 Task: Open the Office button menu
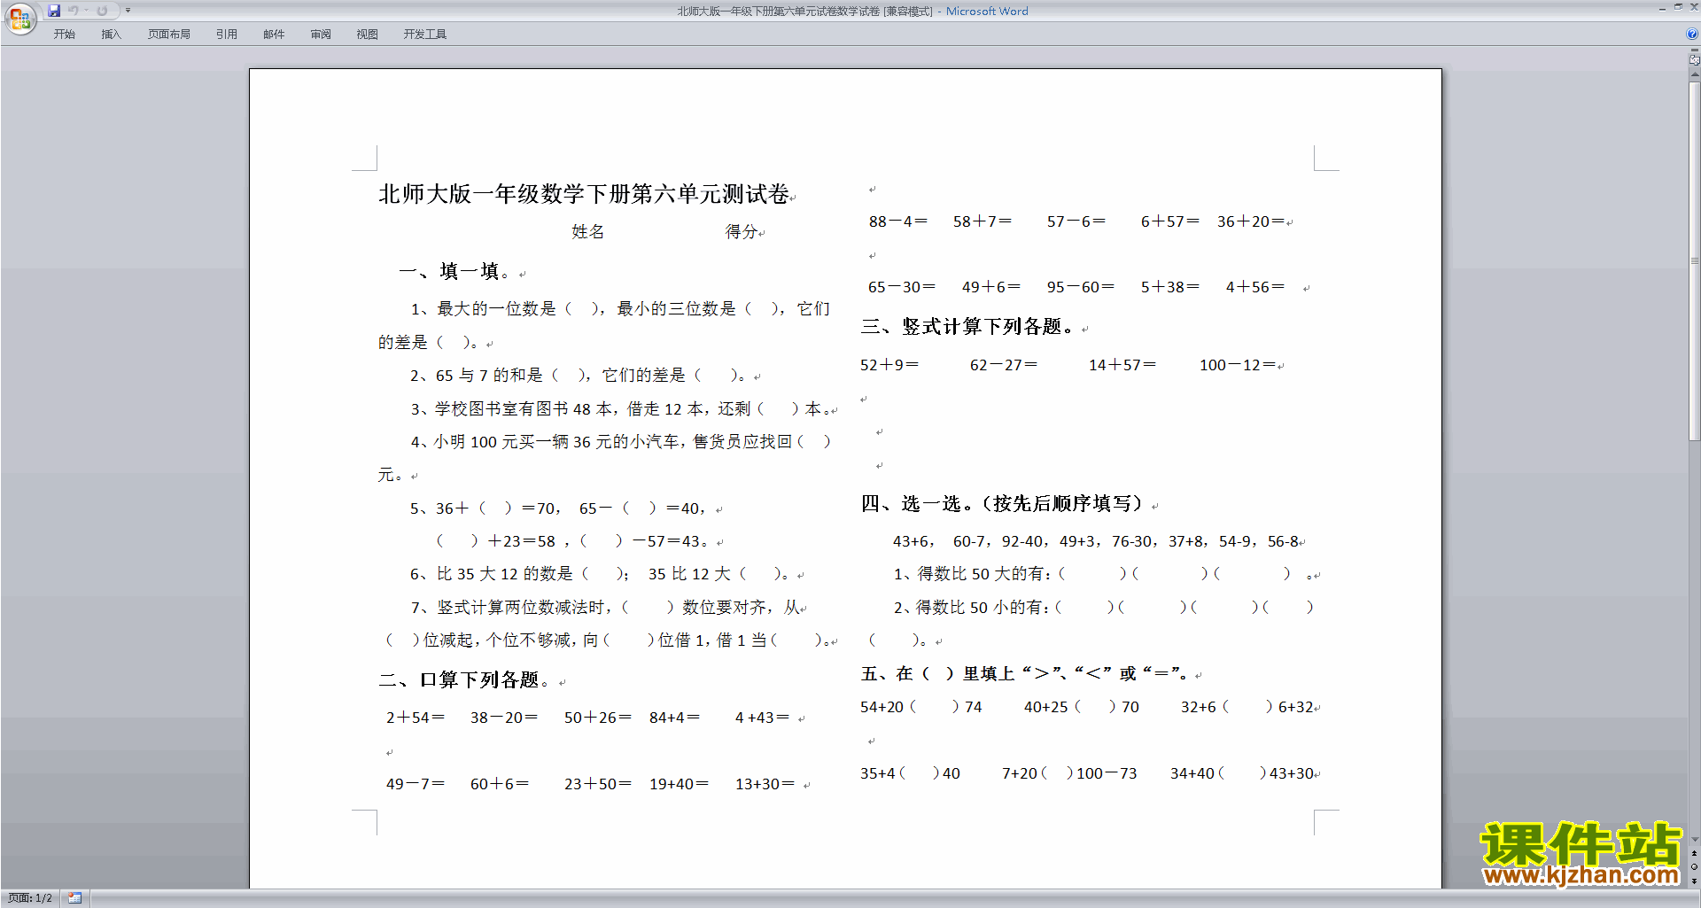point(19,19)
